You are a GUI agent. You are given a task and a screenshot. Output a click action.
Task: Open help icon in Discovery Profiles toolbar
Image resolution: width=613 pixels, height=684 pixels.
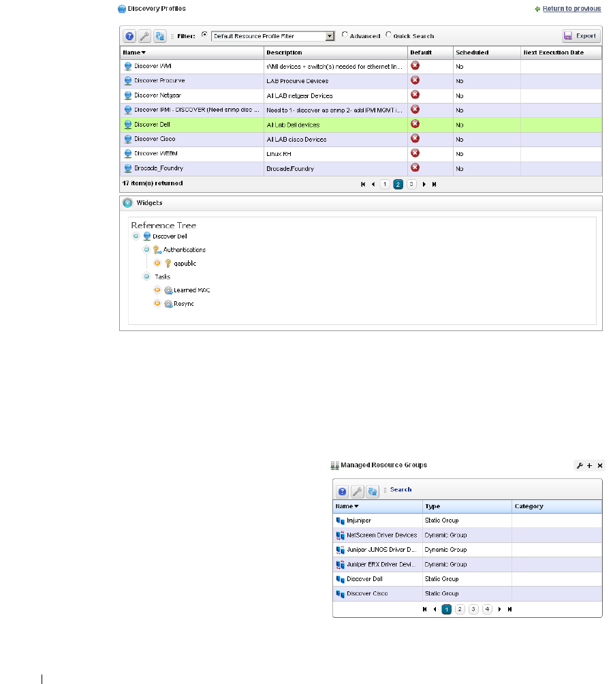click(129, 36)
